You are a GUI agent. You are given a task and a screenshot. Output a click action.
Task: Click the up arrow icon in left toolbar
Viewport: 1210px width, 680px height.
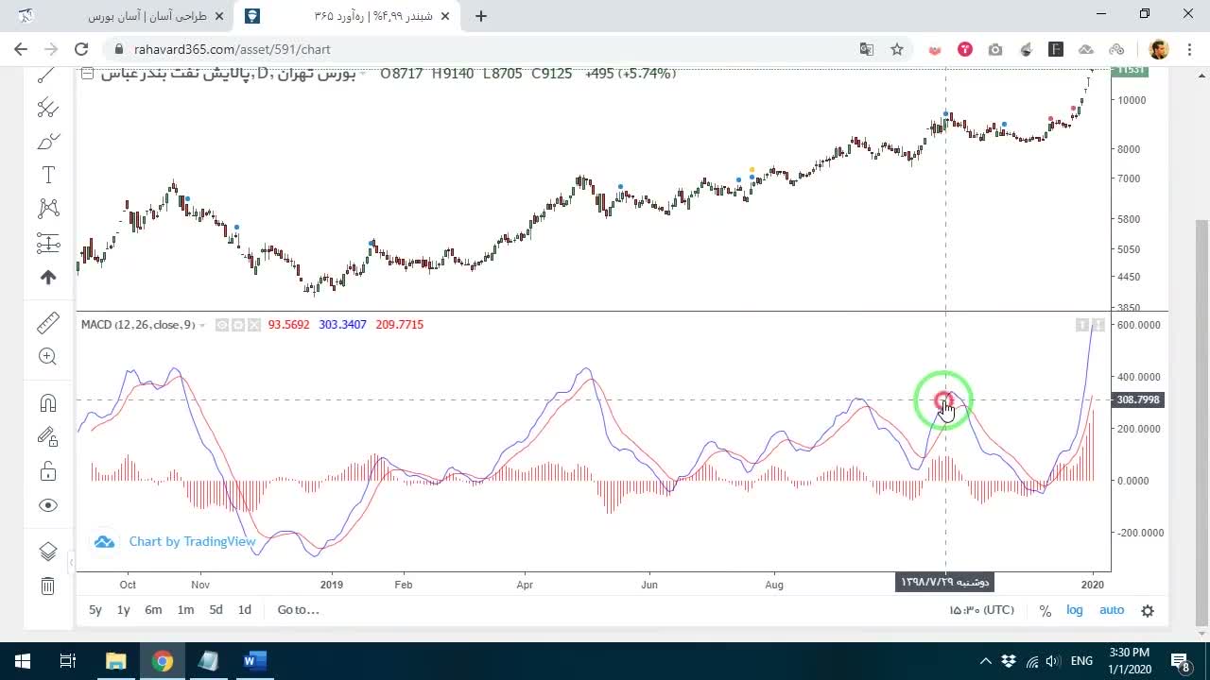[48, 277]
